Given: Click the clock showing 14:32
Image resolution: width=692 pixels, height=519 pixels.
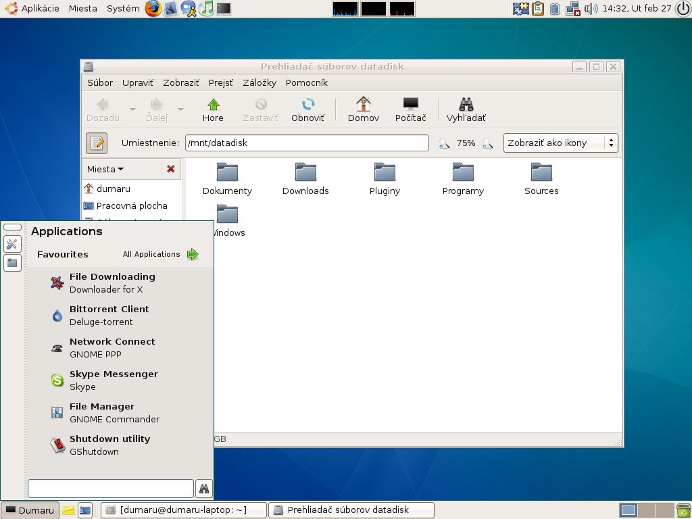Looking at the screenshot, I should [637, 8].
